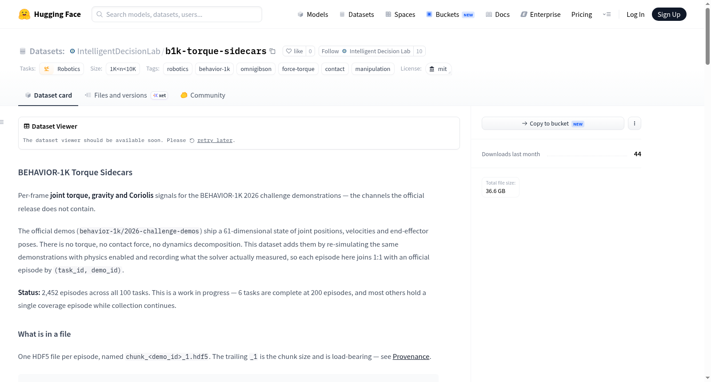The width and height of the screenshot is (711, 382).
Task: Open the Pricing page
Action: (x=582, y=14)
